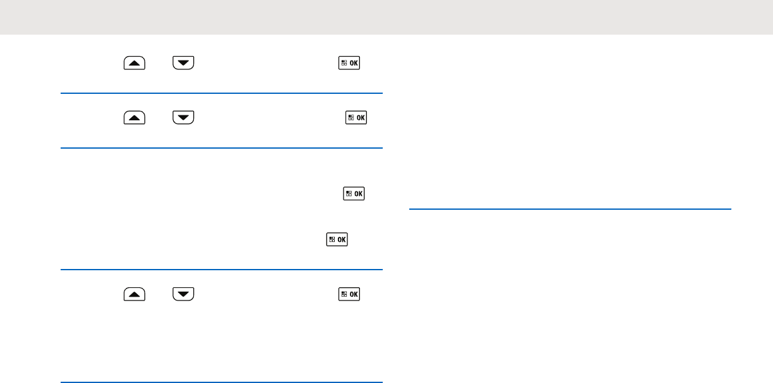Click the blue divider line under the second row
The width and height of the screenshot is (773, 383).
coord(222,149)
